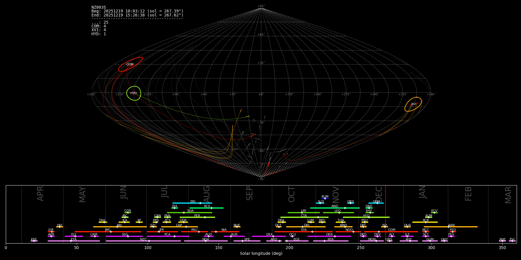This screenshot has height=260, width=521.
Task: Click the +90 pole label atop the map
Action: 261,6
